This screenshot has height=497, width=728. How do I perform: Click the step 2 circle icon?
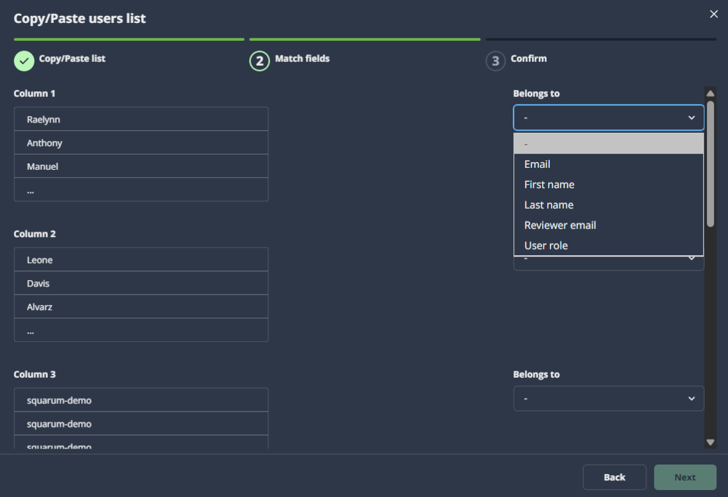260,61
